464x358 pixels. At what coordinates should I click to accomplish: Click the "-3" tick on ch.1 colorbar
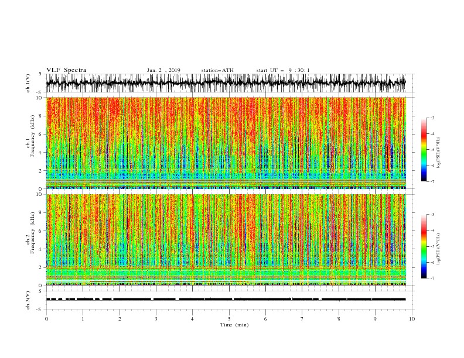pyautogui.click(x=432, y=118)
